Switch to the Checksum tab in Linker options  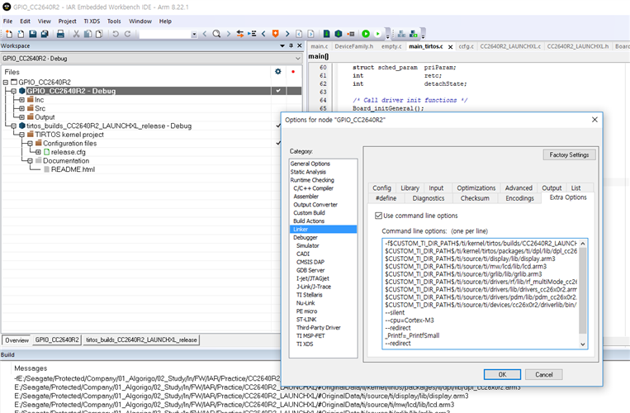pyautogui.click(x=475, y=198)
